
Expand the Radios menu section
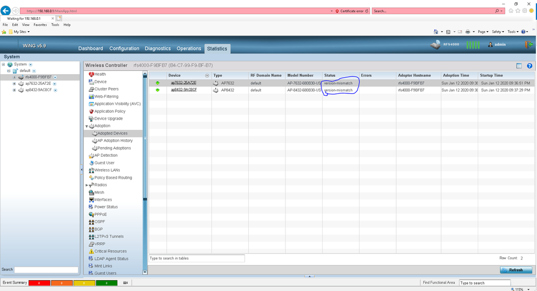pos(87,185)
